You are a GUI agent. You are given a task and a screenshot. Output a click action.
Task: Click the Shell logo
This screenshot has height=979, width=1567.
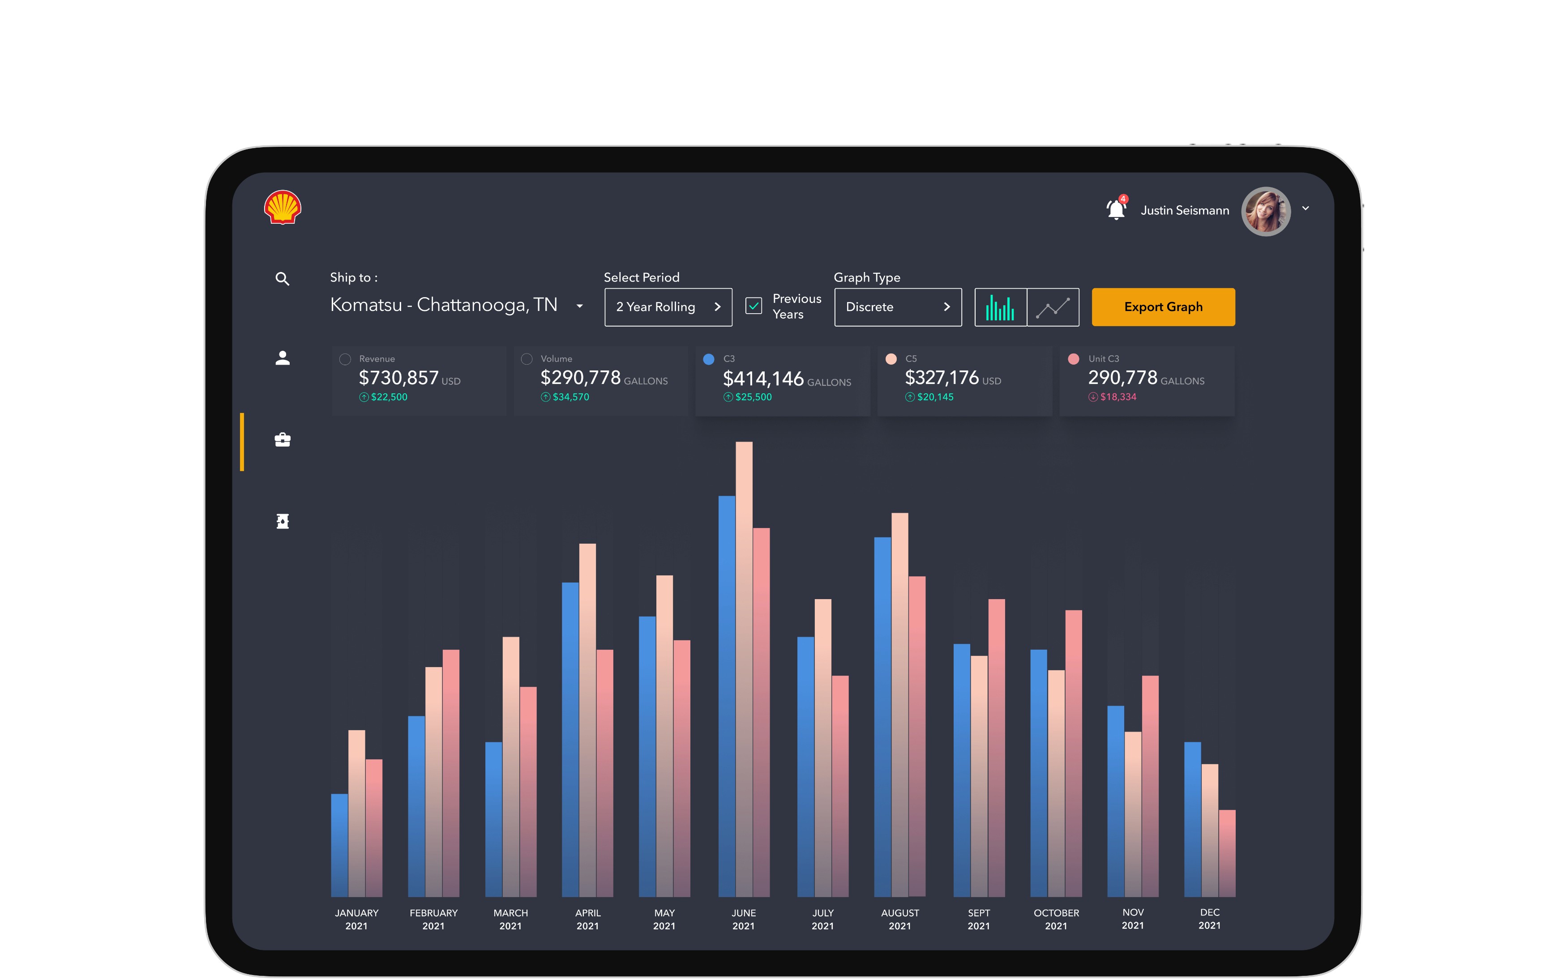[283, 207]
